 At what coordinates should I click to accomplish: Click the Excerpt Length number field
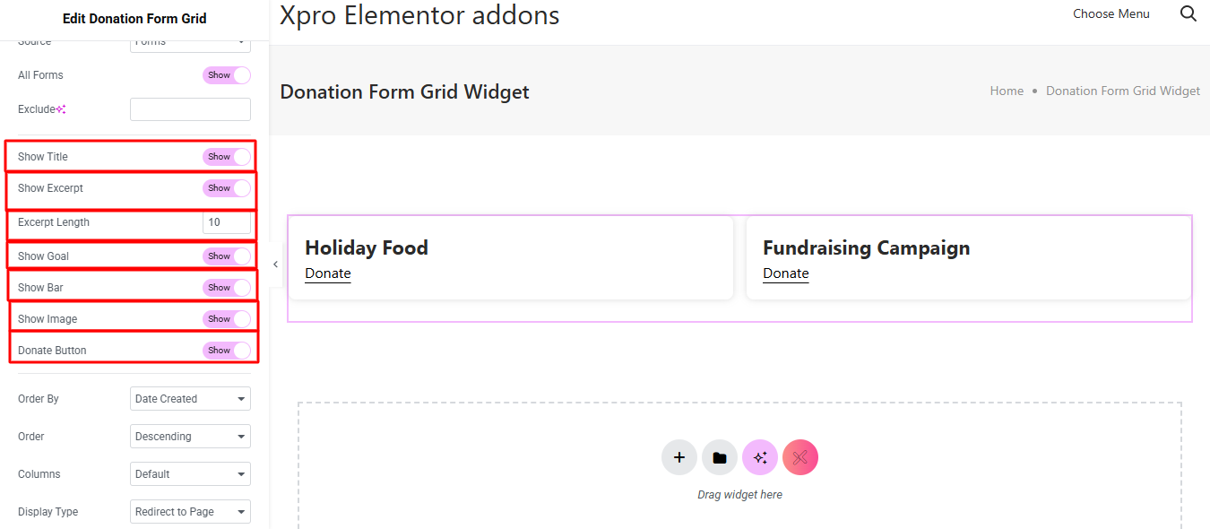pyautogui.click(x=226, y=222)
